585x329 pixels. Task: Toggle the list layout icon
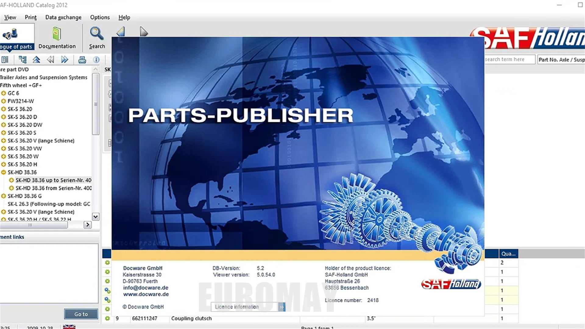click(x=5, y=60)
